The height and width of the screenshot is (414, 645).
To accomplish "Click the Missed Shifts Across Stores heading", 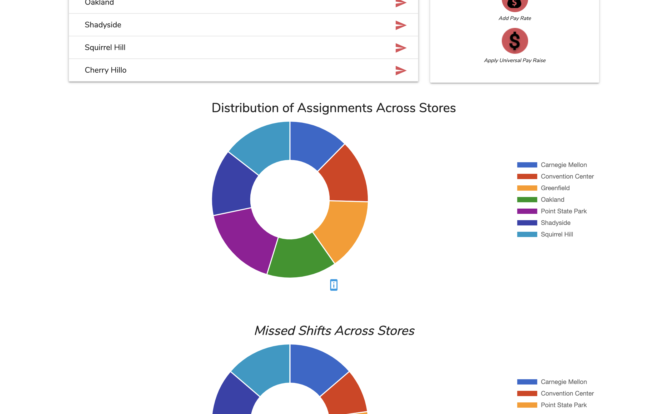I will tap(334, 331).
